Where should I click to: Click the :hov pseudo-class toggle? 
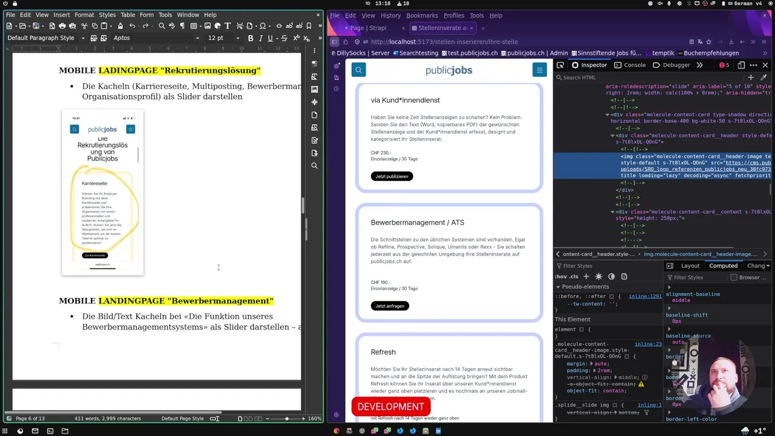(x=561, y=277)
